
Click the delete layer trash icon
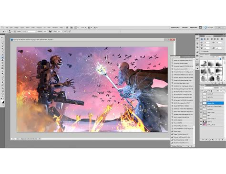click(222, 140)
